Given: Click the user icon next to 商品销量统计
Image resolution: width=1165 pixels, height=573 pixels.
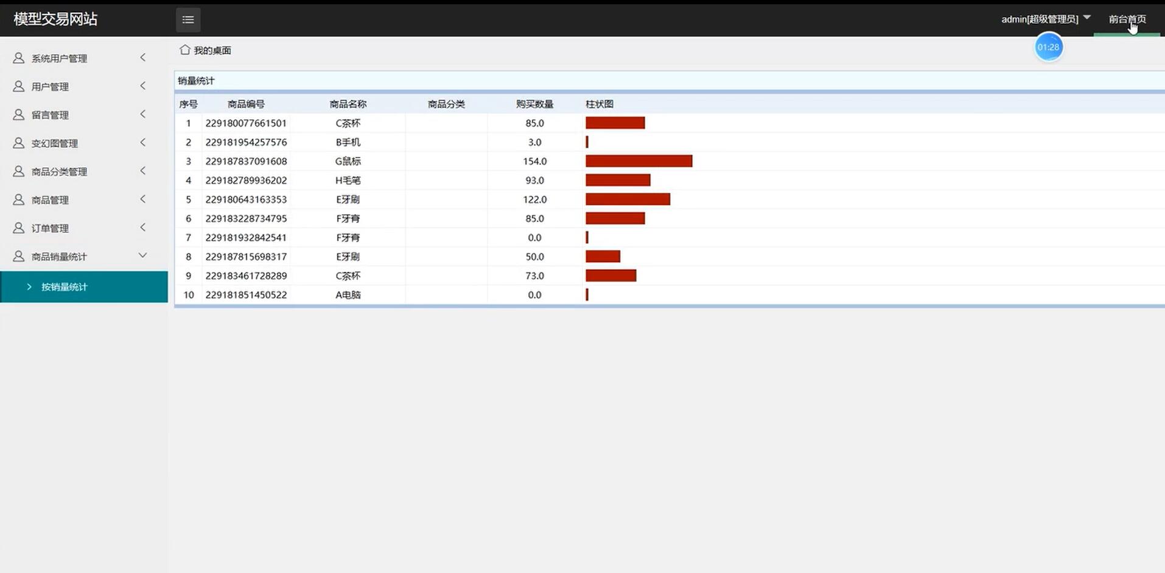Looking at the screenshot, I should [19, 256].
